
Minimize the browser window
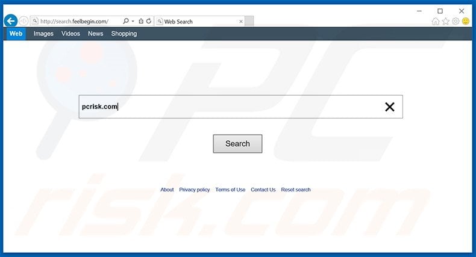pos(419,11)
